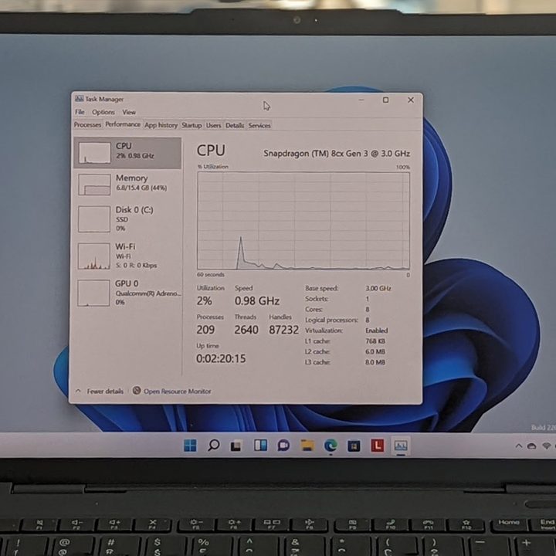The height and width of the screenshot is (556, 556).
Task: Launch Microsoft Edge from the taskbar
Action: 331,445
